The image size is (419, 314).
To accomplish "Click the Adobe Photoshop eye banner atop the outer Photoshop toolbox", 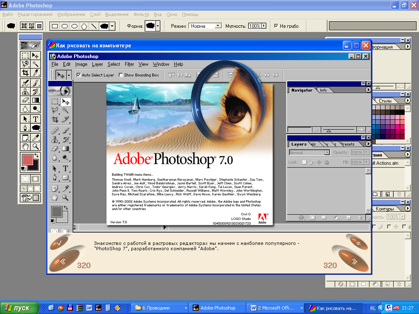I will pos(30,45).
